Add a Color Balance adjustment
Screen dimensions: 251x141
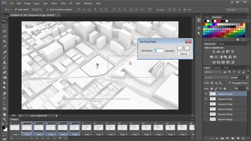click(216, 57)
